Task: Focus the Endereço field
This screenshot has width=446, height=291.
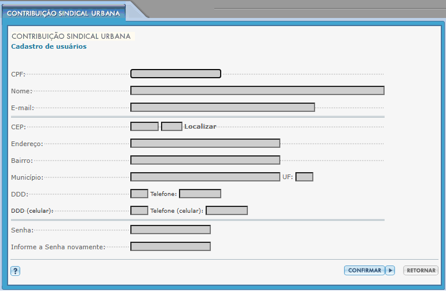Action: (x=205, y=143)
